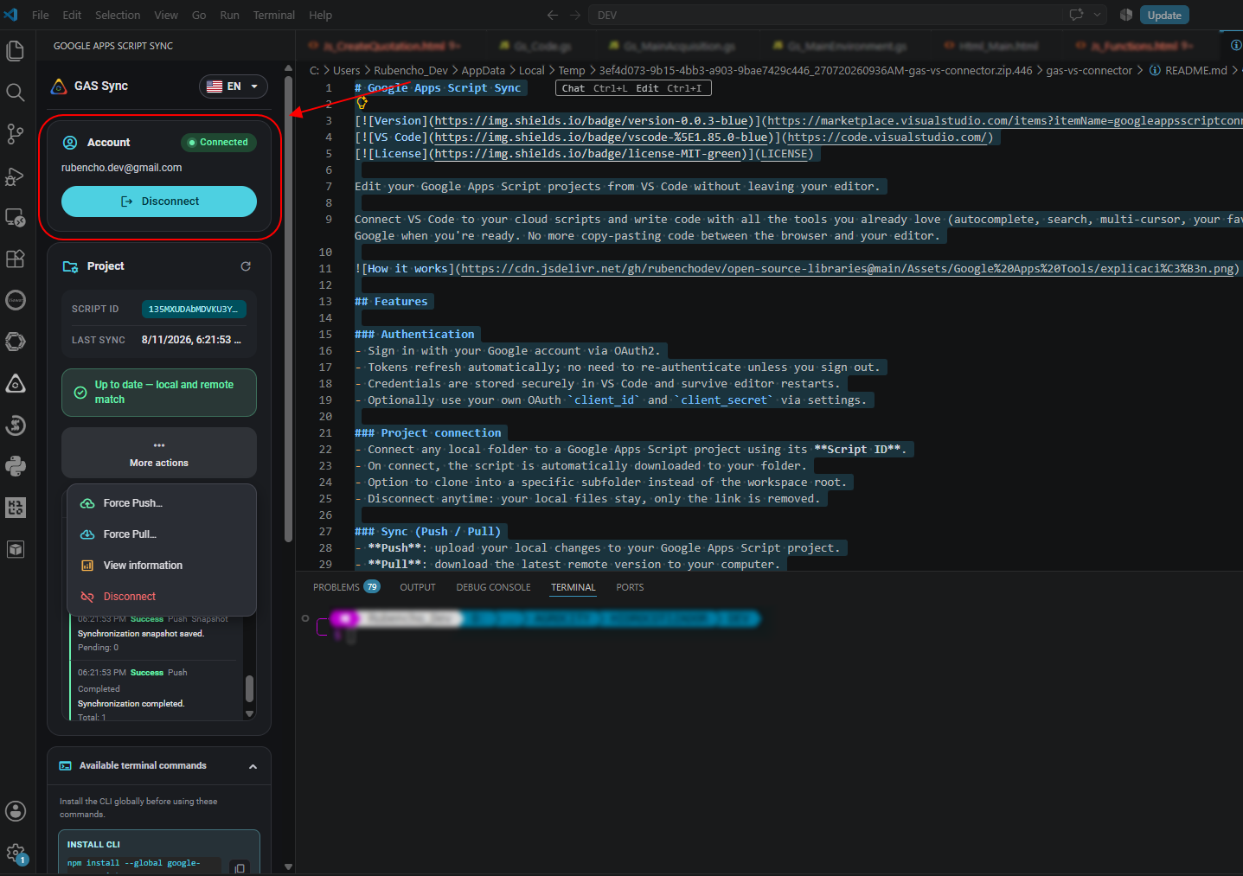Click gas-vs-connector in the breadcrumb
This screenshot has width=1243, height=876.
(1088, 71)
